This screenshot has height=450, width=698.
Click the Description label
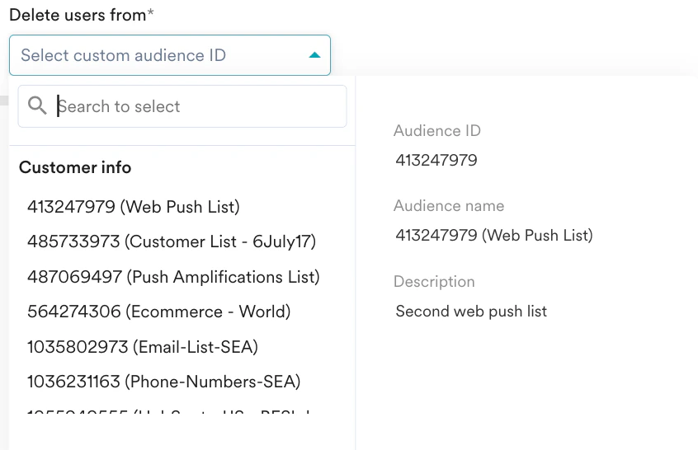(434, 282)
